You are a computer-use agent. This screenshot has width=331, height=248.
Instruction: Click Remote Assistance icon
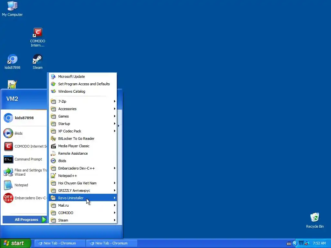coord(53,153)
